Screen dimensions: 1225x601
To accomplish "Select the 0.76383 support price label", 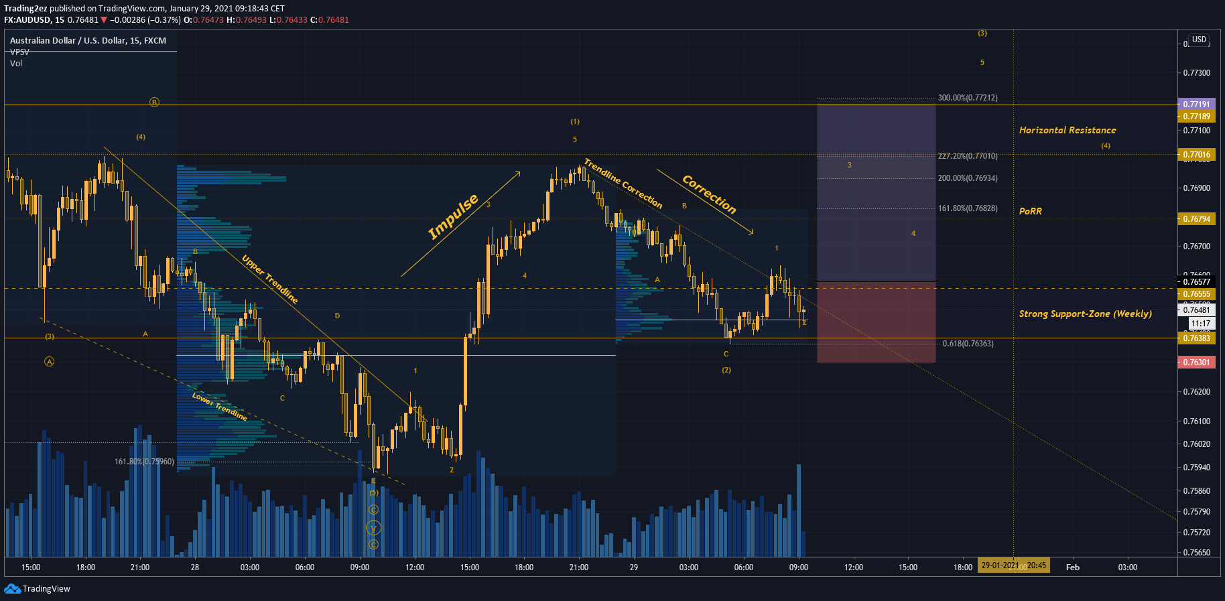I will 1196,338.
